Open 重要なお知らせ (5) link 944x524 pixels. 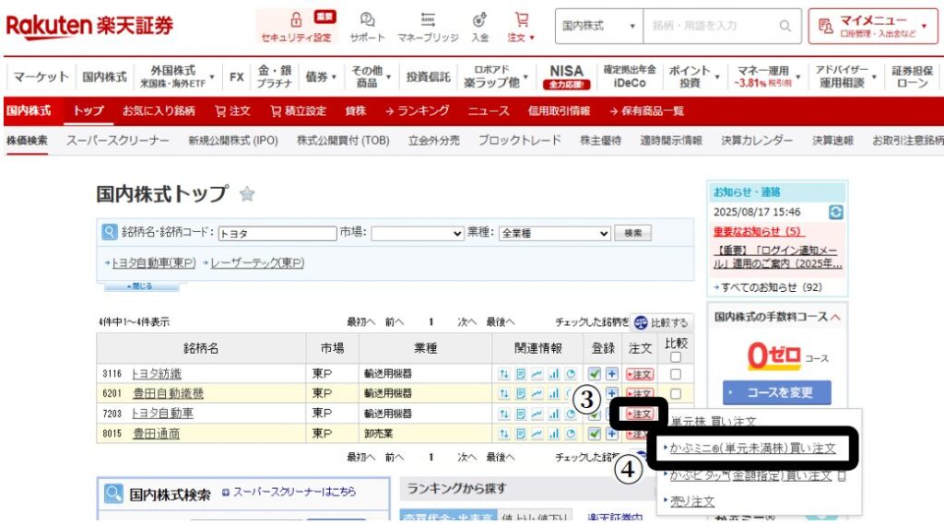pyautogui.click(x=758, y=232)
